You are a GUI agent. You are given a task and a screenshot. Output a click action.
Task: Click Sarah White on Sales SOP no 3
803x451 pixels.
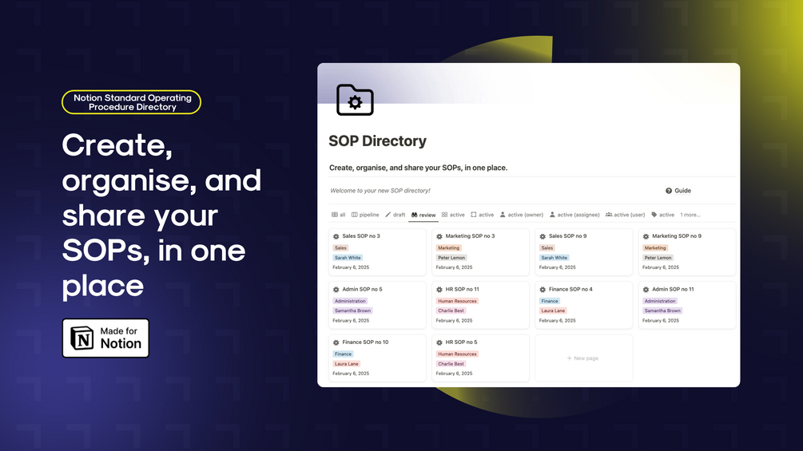pos(348,258)
